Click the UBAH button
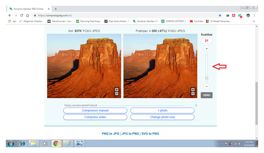 (207, 95)
